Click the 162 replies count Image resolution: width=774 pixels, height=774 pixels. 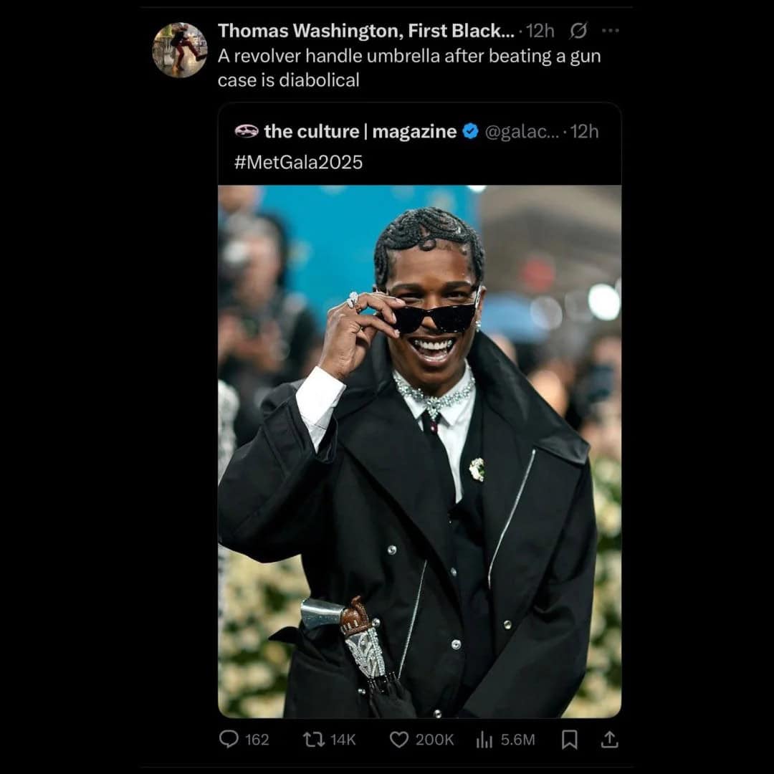(257, 740)
